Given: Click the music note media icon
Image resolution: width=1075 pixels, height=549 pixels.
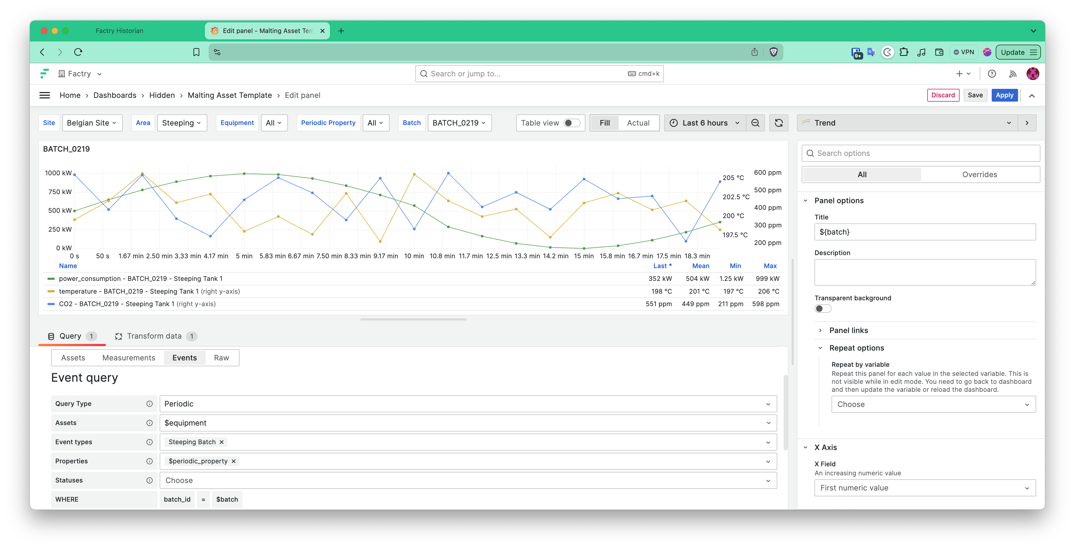Looking at the screenshot, I should click(x=921, y=52).
